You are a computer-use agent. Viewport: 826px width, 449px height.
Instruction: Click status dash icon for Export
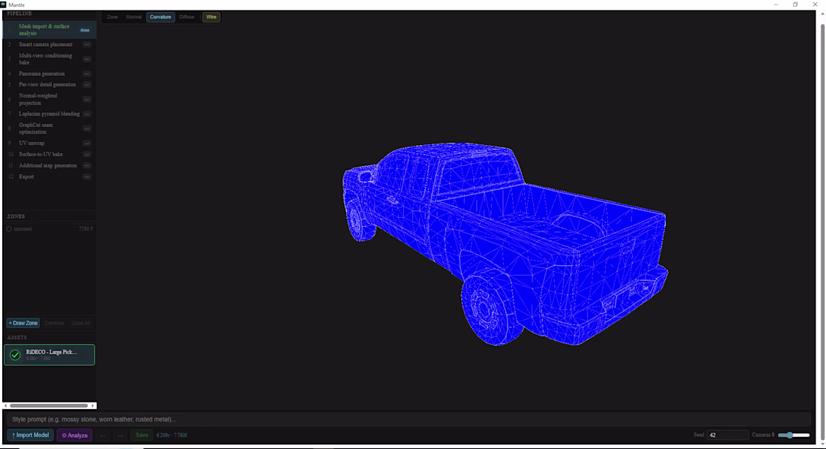click(87, 176)
